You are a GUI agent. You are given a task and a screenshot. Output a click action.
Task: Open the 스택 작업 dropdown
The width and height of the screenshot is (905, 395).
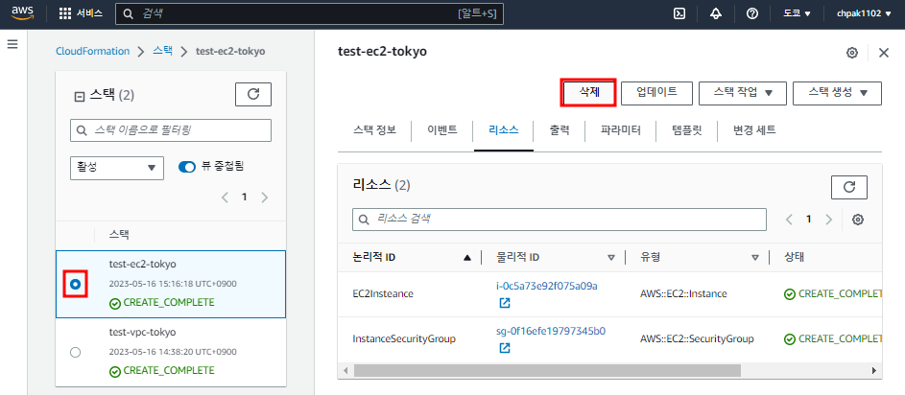(x=743, y=93)
